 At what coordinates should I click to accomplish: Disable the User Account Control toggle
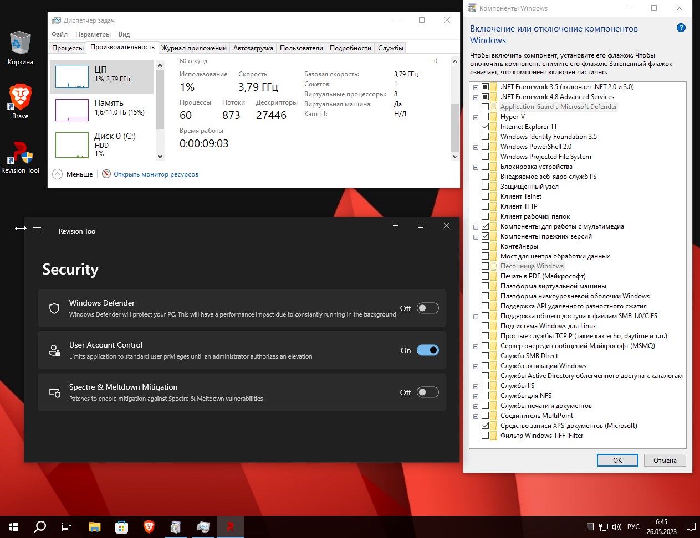(427, 350)
